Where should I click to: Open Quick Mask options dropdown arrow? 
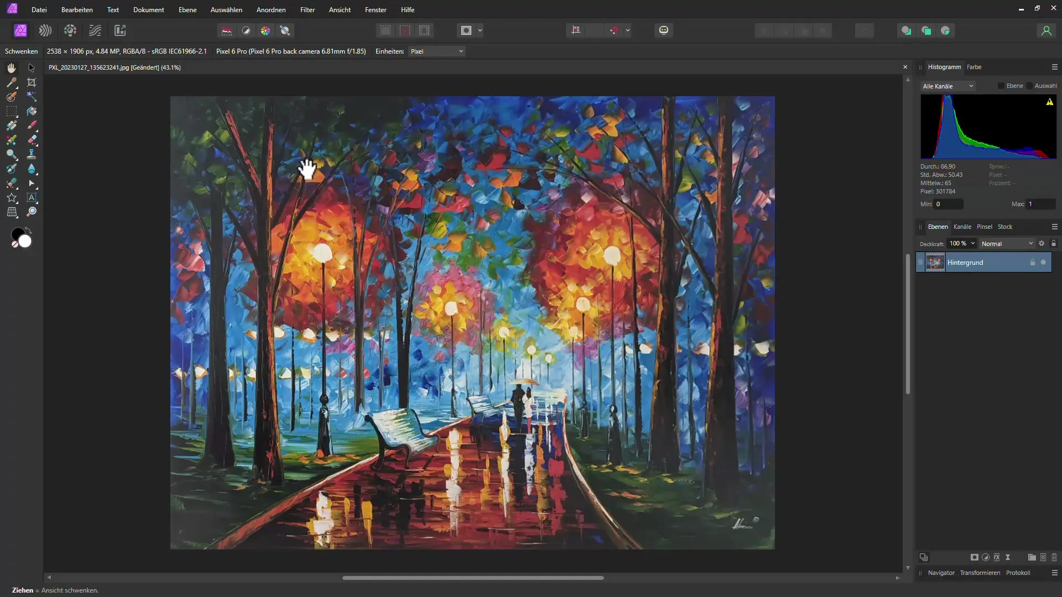click(480, 30)
